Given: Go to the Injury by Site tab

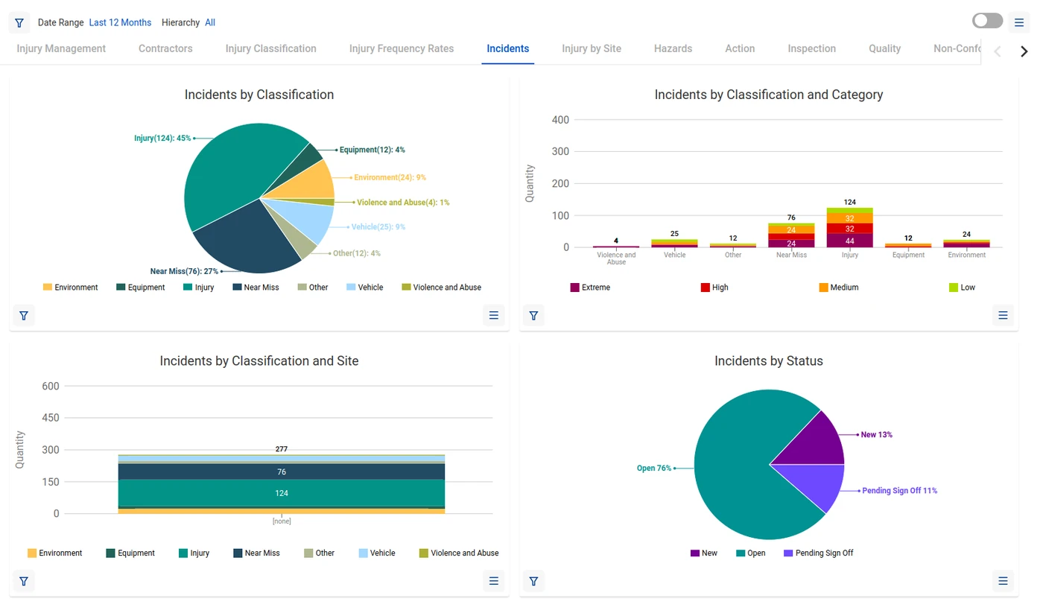Looking at the screenshot, I should pyautogui.click(x=592, y=48).
